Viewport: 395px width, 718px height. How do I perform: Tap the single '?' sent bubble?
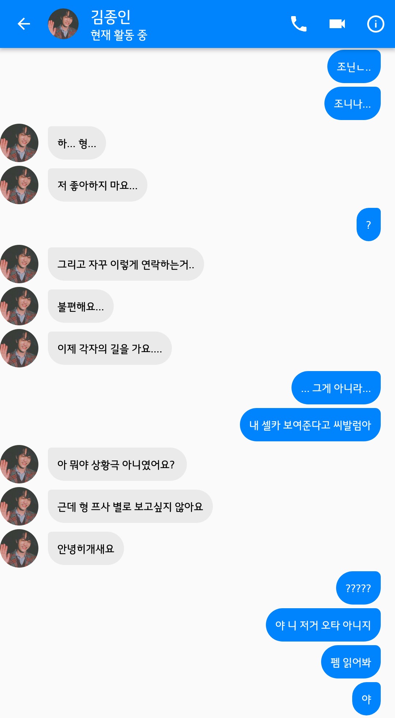click(x=368, y=225)
